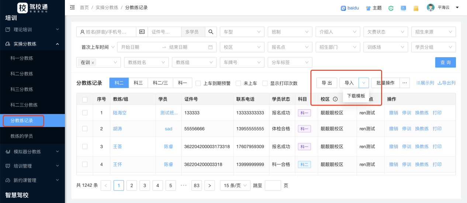Screen dimensions: 467x203
Task: Open the 主题 theme shirt icon
Action: click(368, 8)
